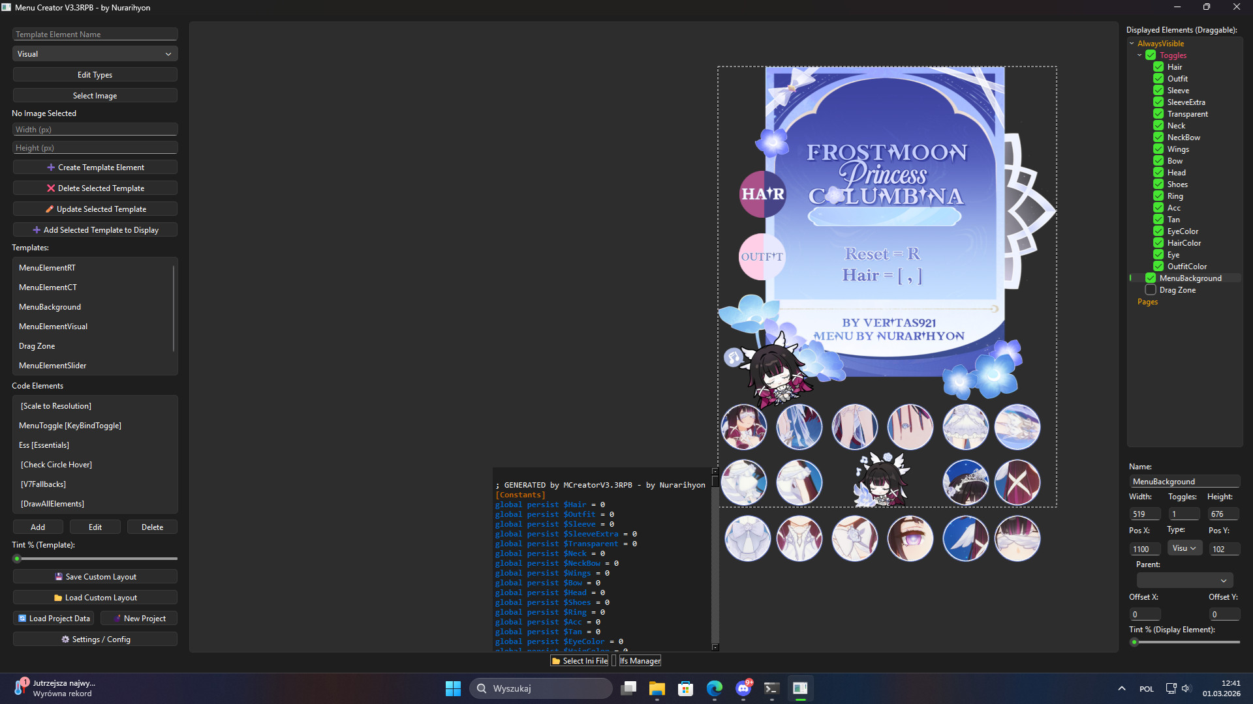Click the HAIR circle icon in preview
This screenshot has width=1253, height=704.
pos(762,194)
